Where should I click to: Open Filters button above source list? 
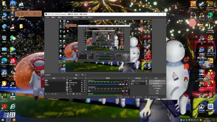(84, 75)
